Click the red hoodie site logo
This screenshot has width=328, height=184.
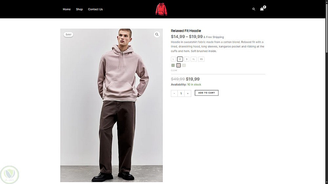point(161,9)
